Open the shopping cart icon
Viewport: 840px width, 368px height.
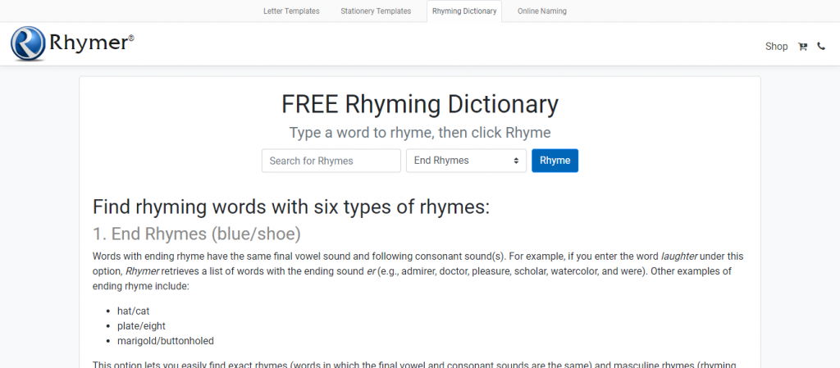pyautogui.click(x=802, y=47)
